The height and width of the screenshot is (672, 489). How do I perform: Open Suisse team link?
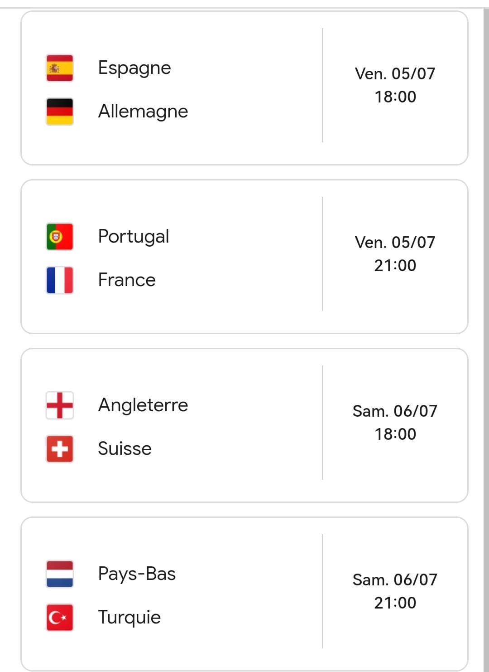pos(125,449)
